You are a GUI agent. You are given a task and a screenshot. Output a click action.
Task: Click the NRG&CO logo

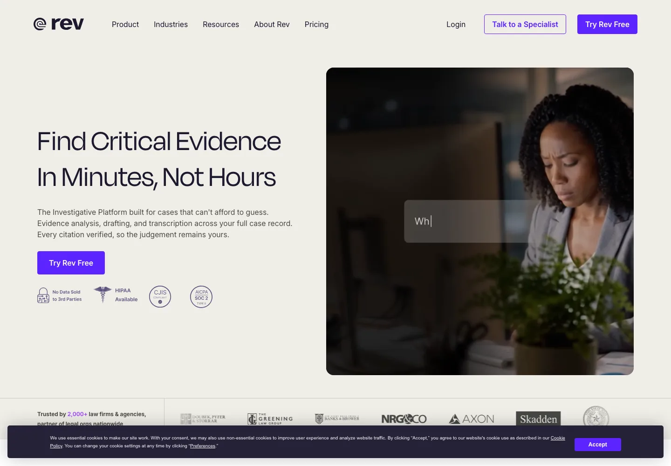[x=404, y=419]
